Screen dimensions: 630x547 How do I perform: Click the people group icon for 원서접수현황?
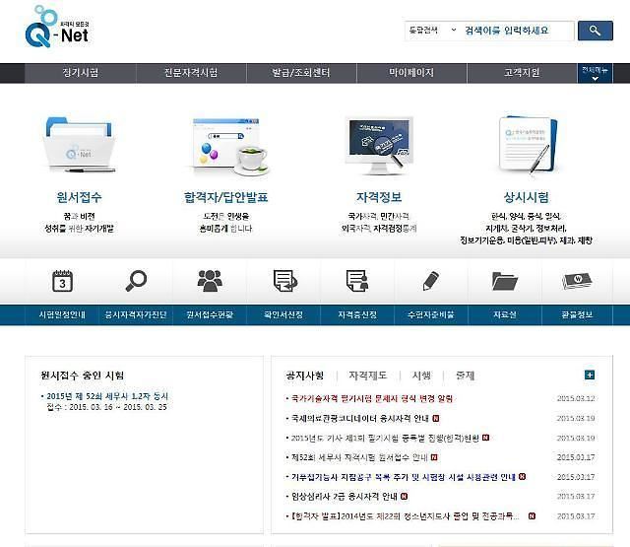(210, 280)
